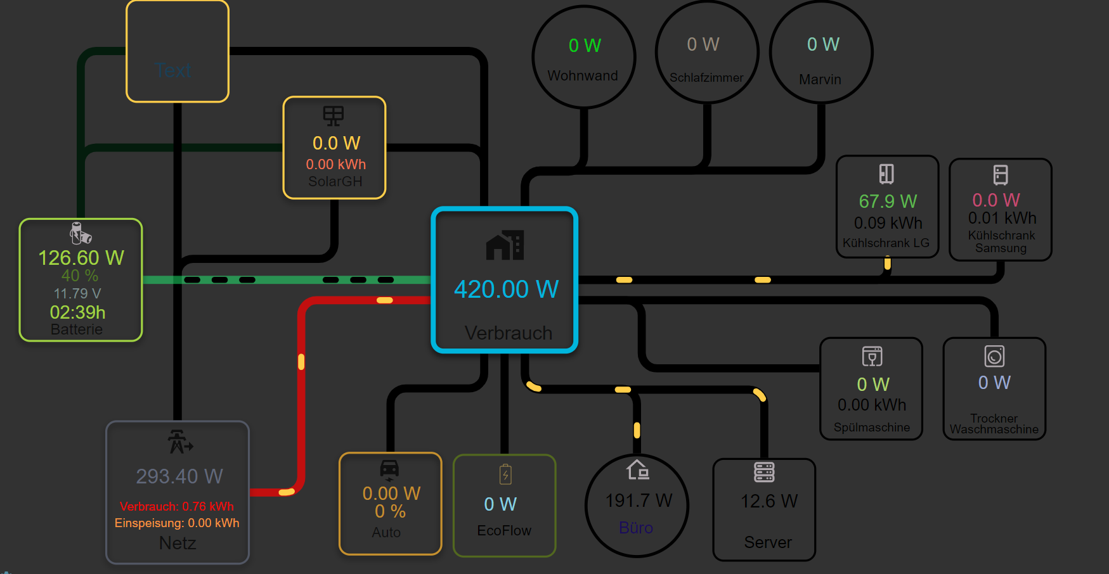Click the 0 W Trockner value

pyautogui.click(x=994, y=383)
